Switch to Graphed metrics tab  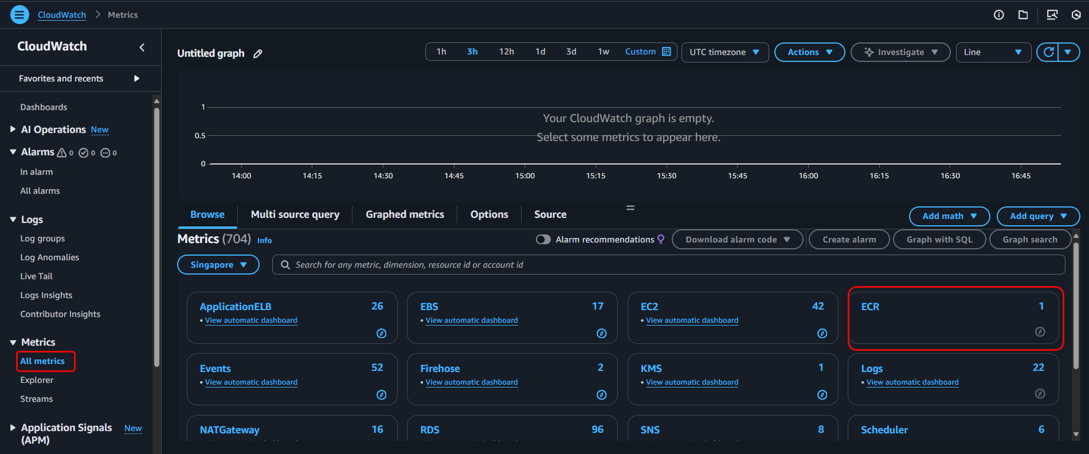coord(405,214)
